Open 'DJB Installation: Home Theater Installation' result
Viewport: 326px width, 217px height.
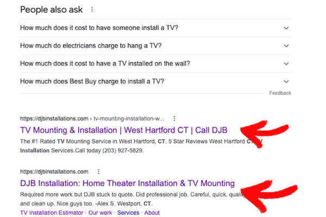tap(127, 183)
